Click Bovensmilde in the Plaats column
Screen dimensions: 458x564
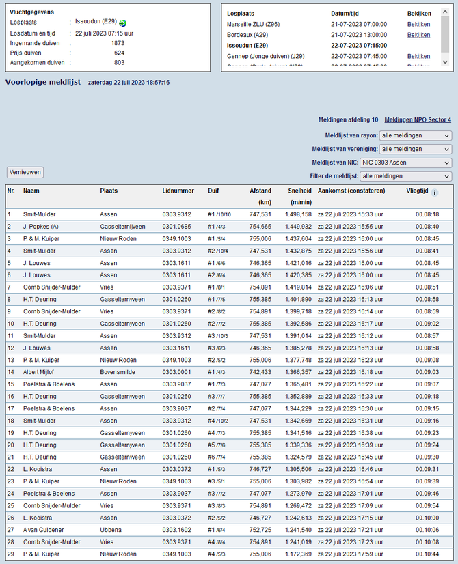click(118, 372)
